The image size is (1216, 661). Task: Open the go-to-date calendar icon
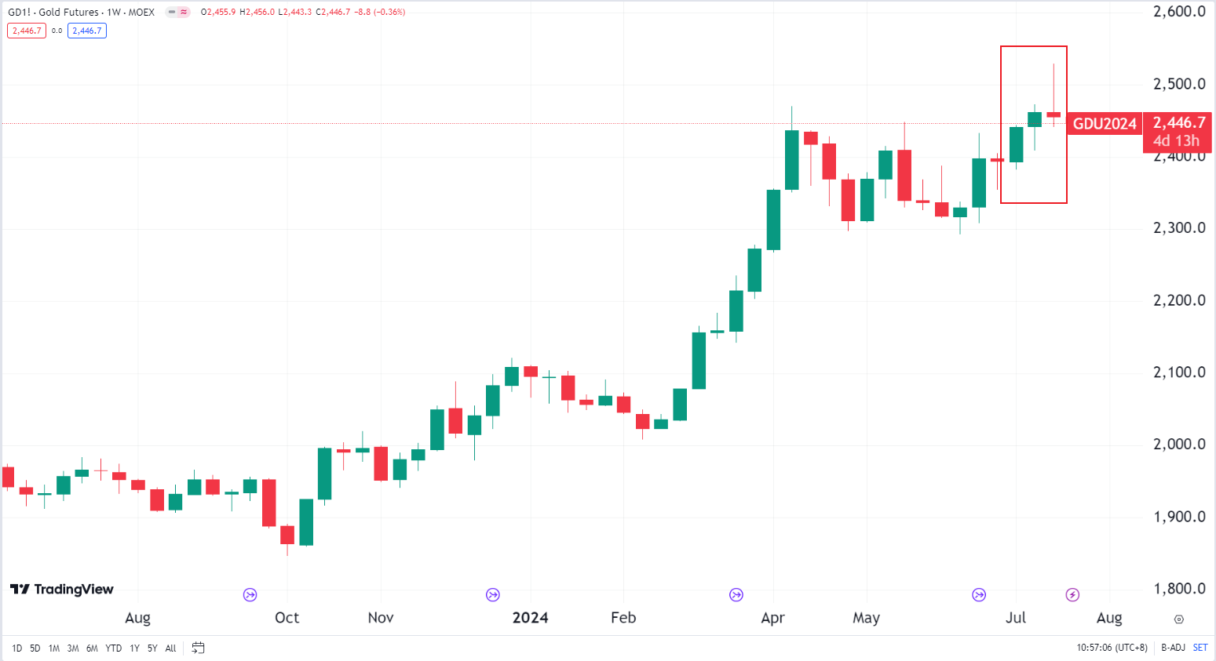199,648
